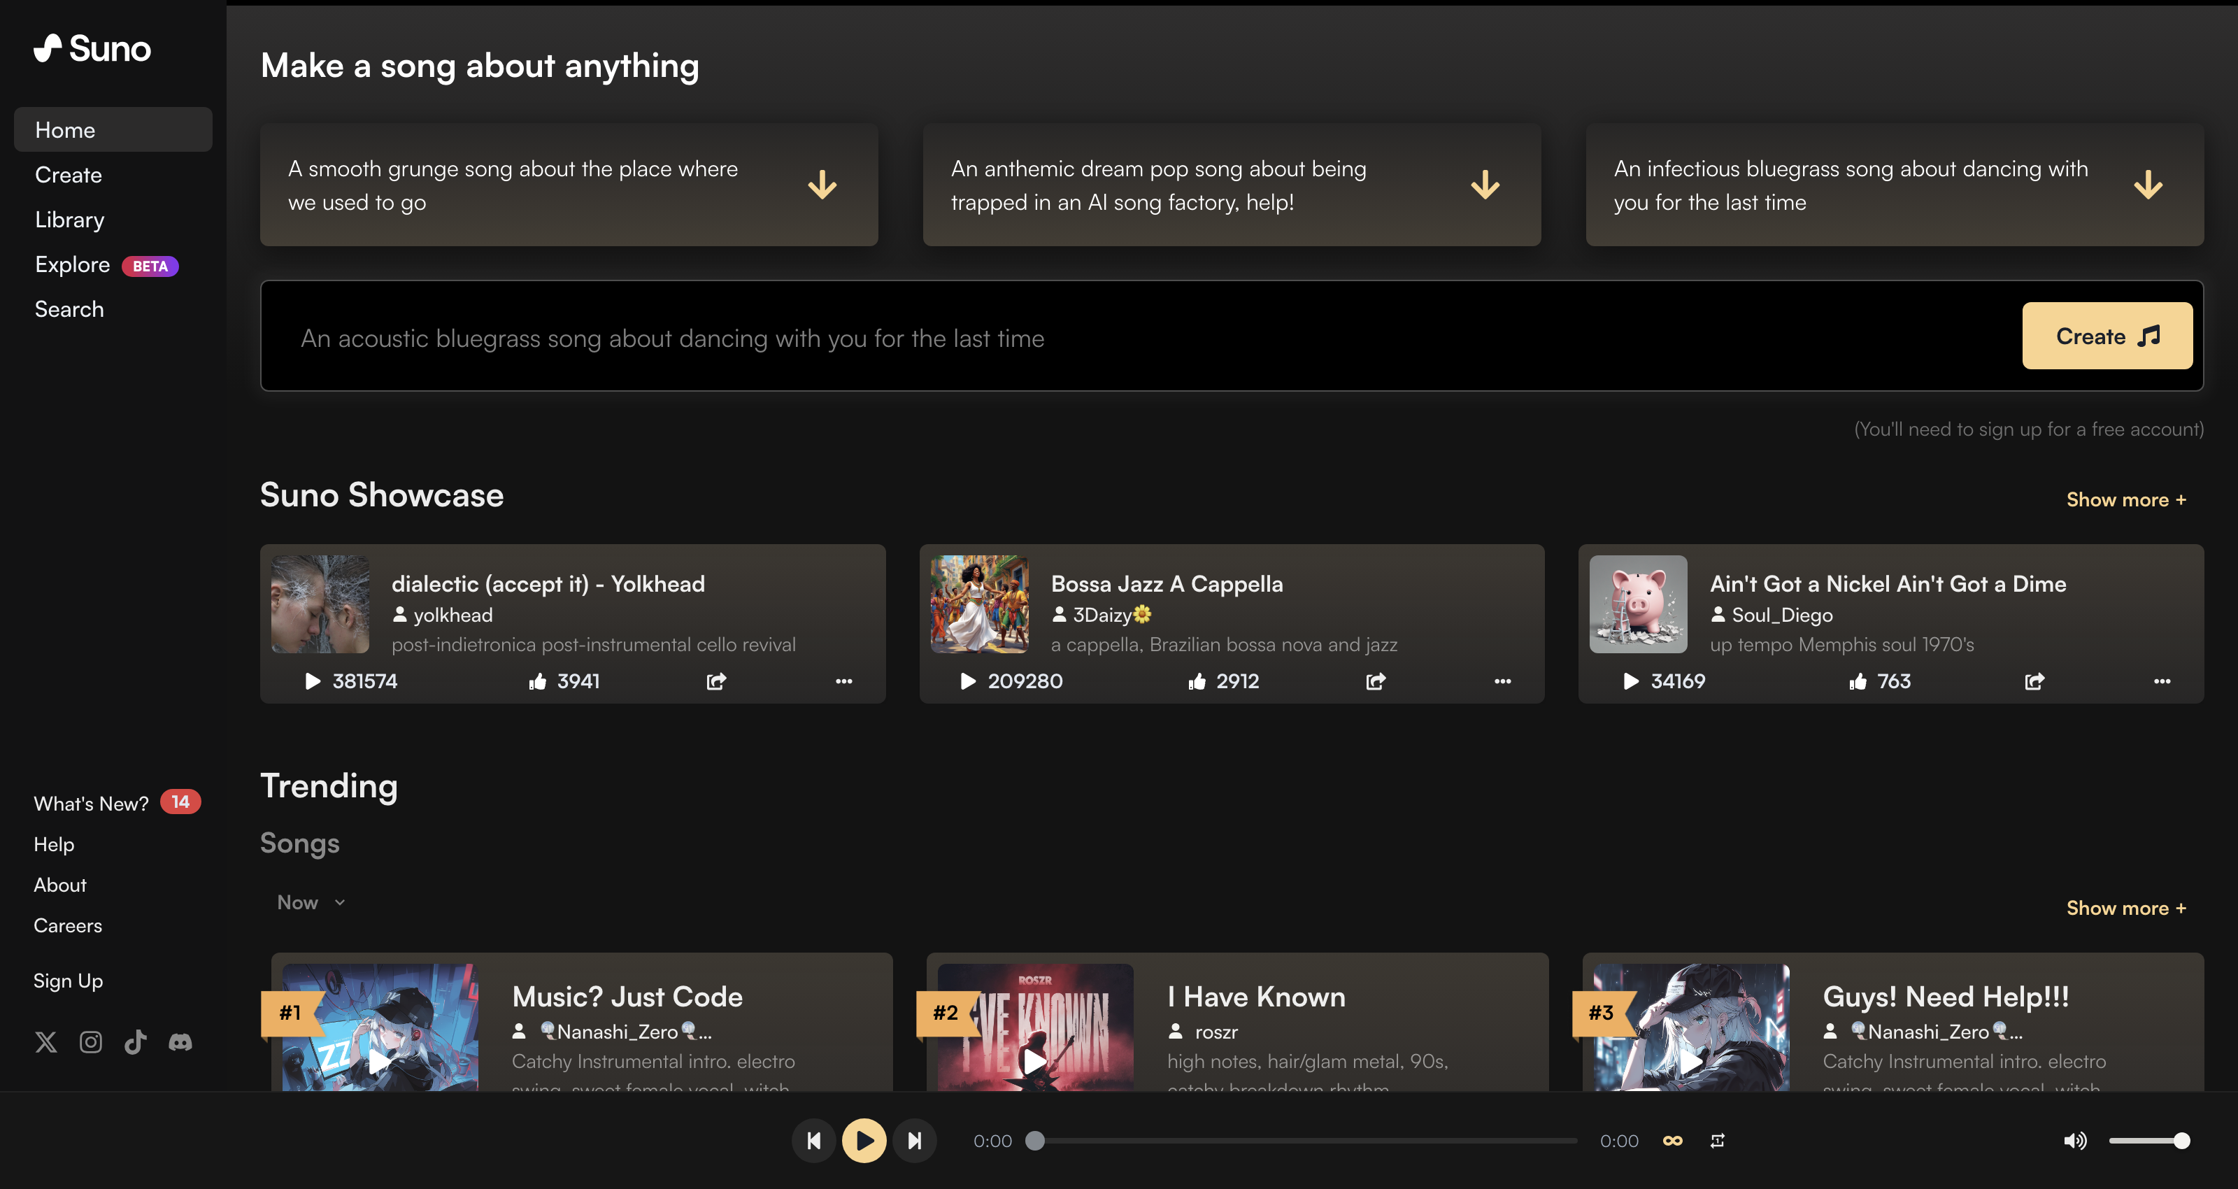Like Ain't Got a Nickel Ain't Got a Dime
This screenshot has width=2238, height=1189.
[x=1858, y=681]
